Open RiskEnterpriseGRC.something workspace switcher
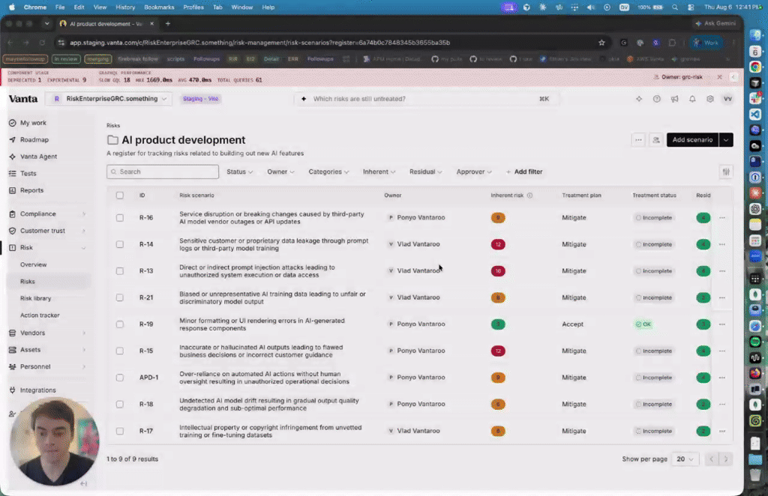768x496 pixels. 109,99
